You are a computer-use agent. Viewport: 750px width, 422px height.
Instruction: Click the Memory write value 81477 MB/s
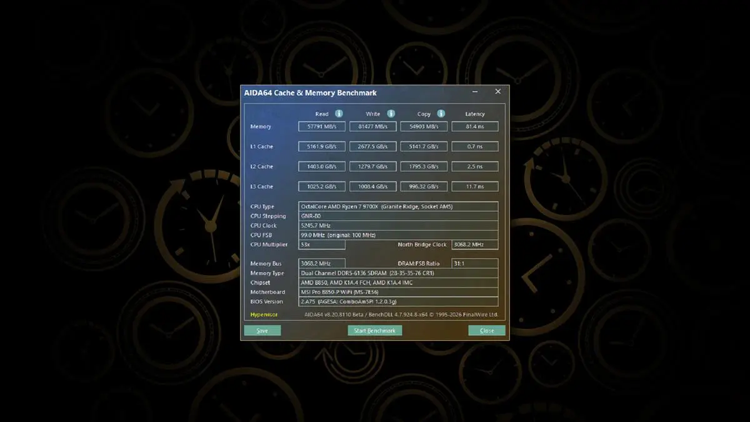(x=373, y=126)
